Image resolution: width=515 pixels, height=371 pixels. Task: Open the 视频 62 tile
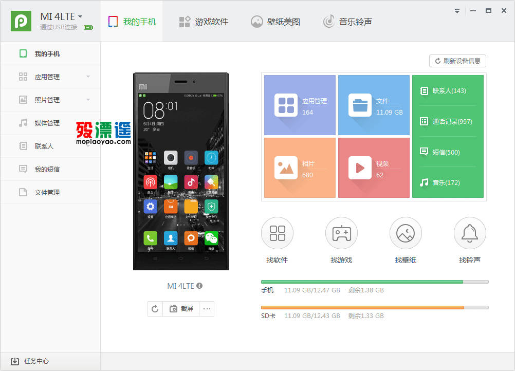coord(374,168)
